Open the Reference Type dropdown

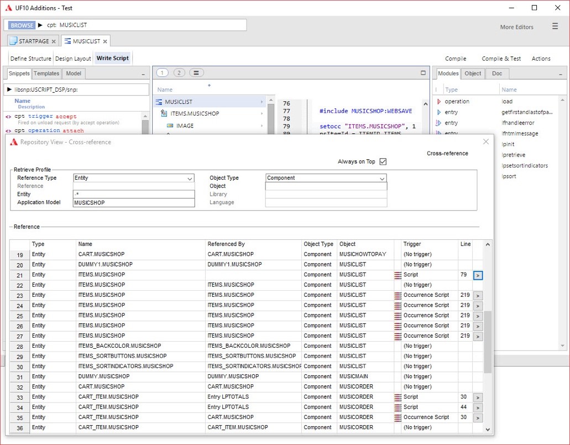tap(190, 178)
